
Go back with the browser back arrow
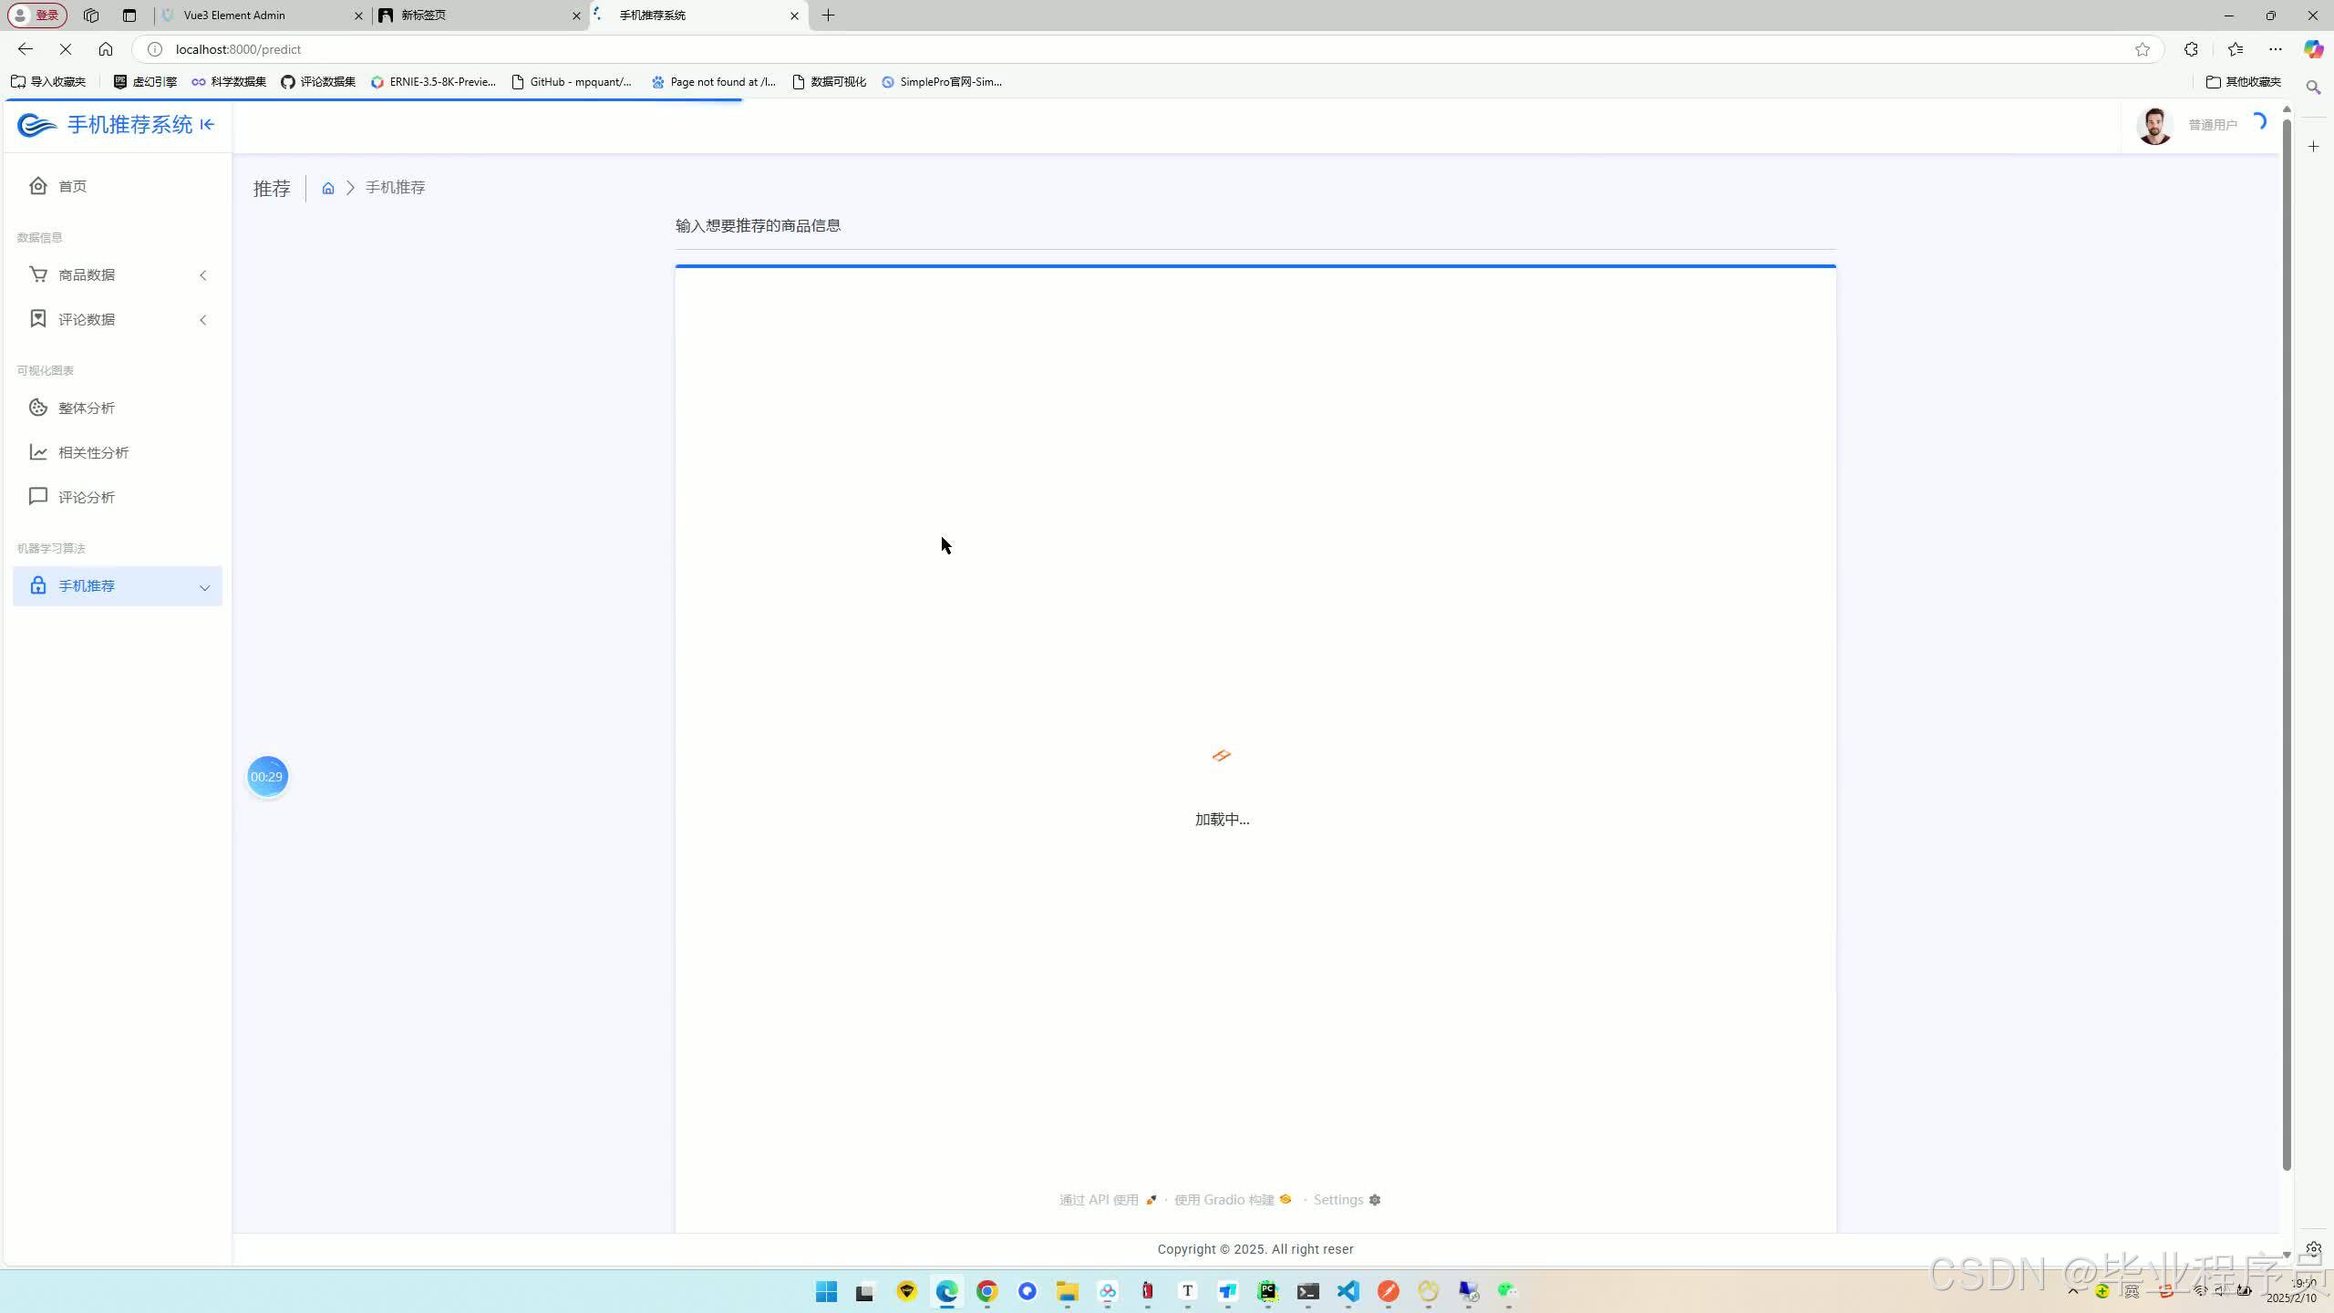click(x=26, y=49)
